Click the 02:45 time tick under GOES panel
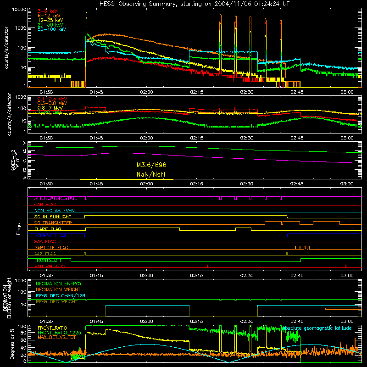This screenshot has height=367, width=367. pyautogui.click(x=297, y=184)
